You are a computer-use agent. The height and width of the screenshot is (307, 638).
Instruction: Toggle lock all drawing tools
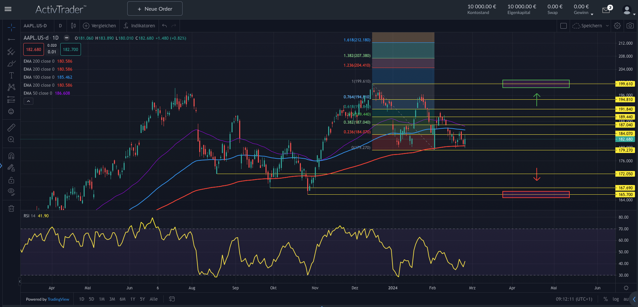click(x=11, y=180)
